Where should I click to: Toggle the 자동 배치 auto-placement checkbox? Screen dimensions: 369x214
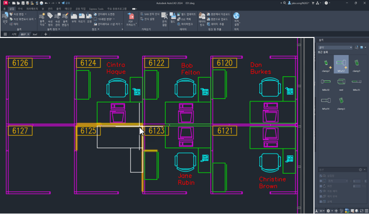(x=321, y=191)
